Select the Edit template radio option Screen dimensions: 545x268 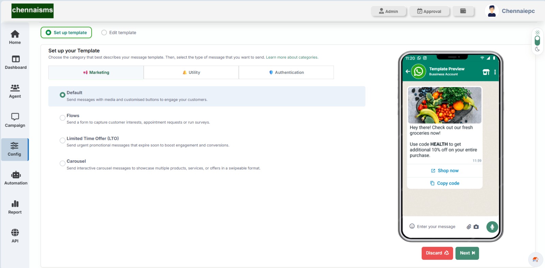(x=104, y=33)
